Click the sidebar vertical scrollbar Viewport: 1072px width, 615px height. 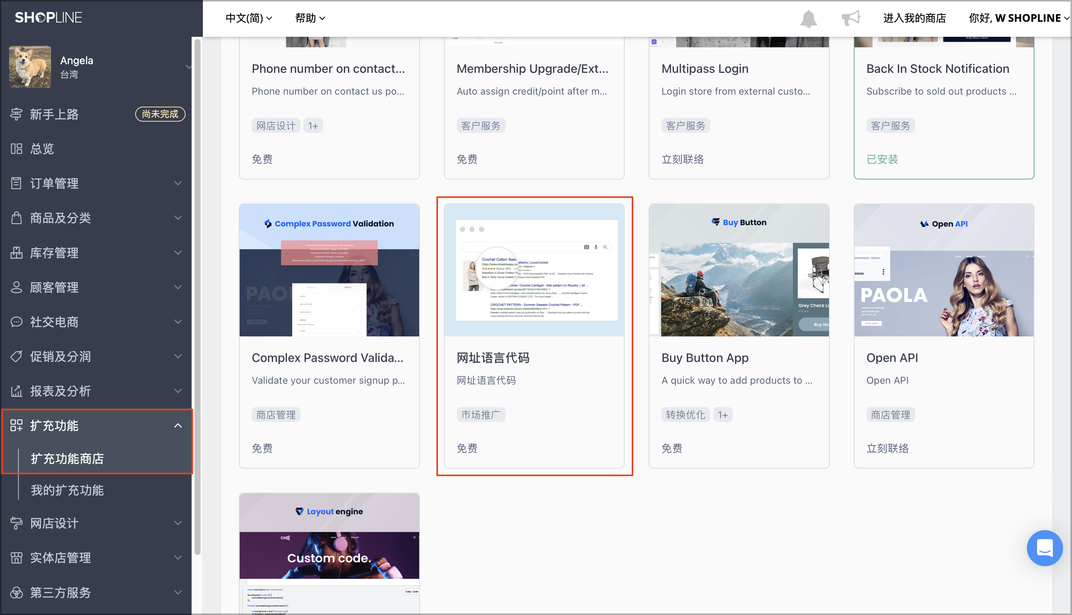point(197,297)
